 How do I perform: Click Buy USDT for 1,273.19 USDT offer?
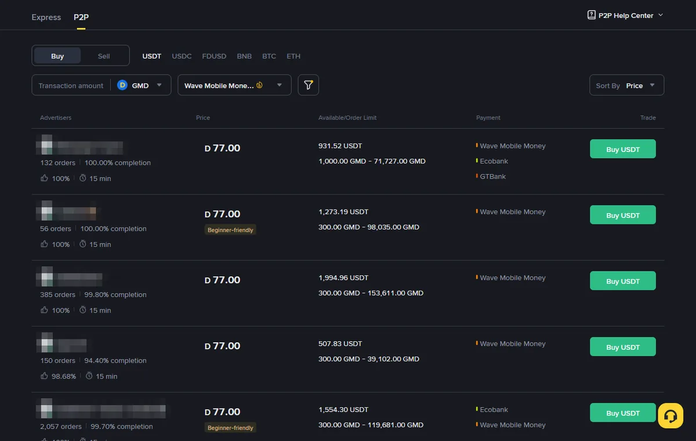pos(623,215)
